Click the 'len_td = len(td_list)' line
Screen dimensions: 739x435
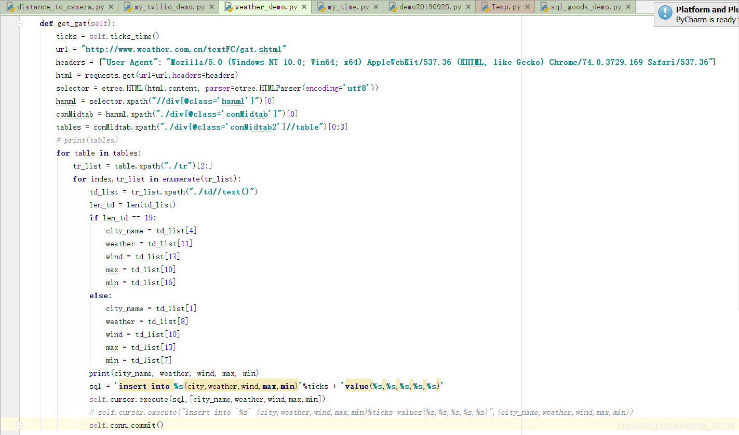[132, 205]
